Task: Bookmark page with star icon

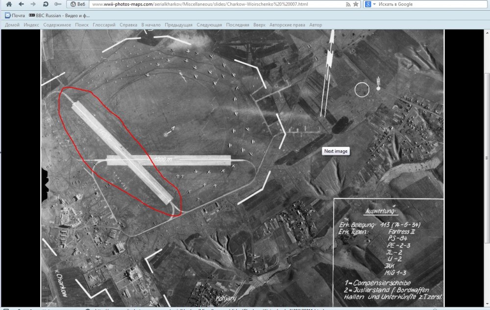Action: click(356, 4)
